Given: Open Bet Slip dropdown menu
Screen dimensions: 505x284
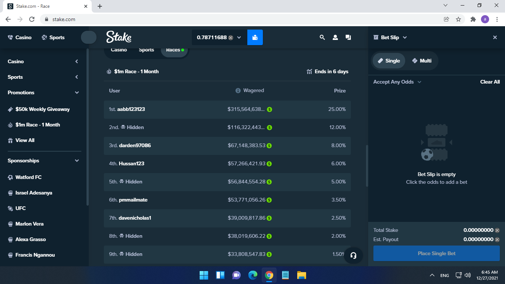Looking at the screenshot, I should (405, 37).
